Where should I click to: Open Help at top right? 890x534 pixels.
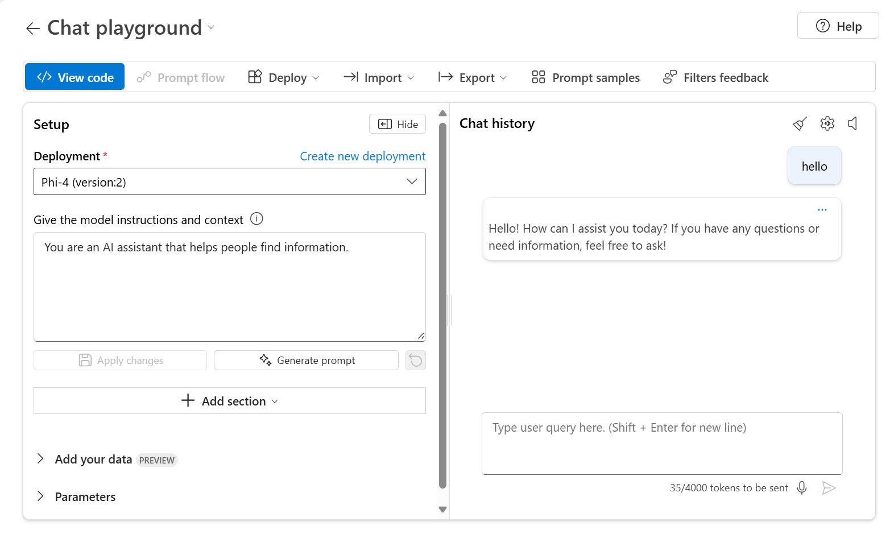[x=838, y=26]
